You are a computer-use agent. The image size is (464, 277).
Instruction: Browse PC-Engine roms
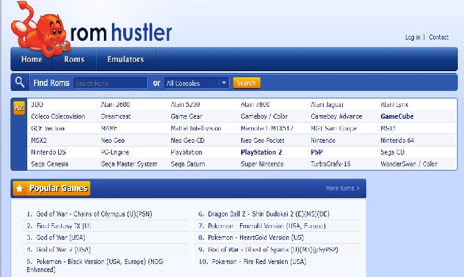click(x=115, y=153)
